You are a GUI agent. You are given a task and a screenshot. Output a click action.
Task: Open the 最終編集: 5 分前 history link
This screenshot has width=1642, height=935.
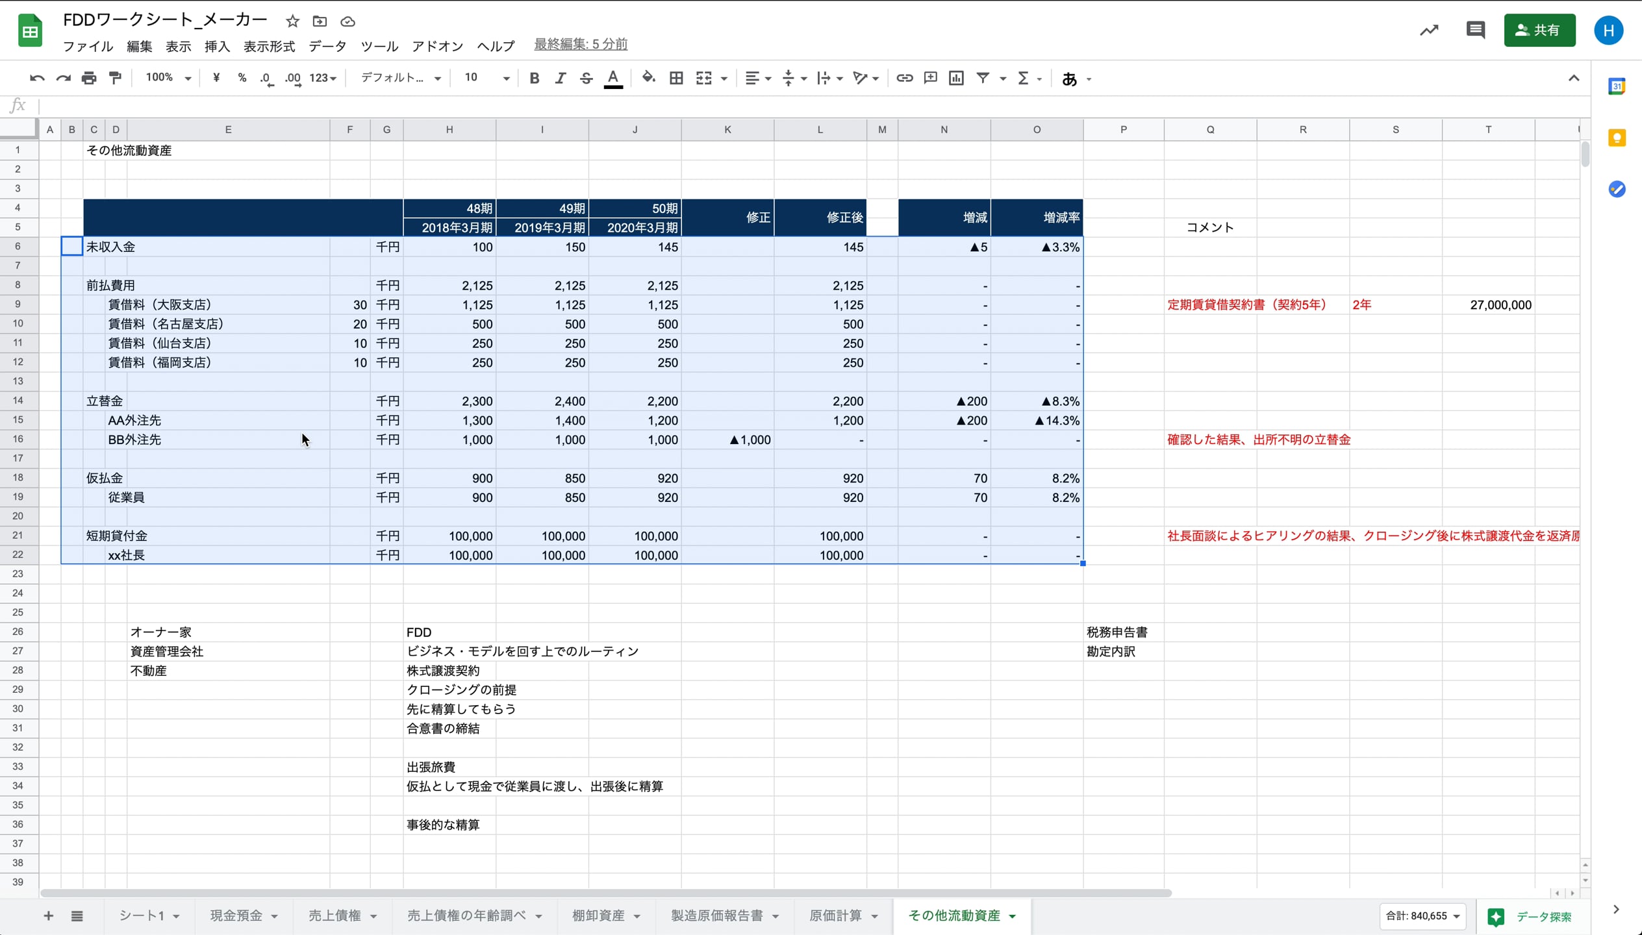[581, 44]
